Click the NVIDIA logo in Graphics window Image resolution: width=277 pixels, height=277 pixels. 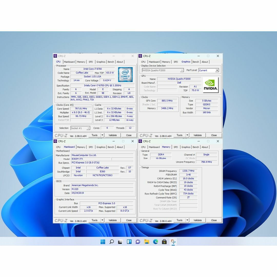210,85
